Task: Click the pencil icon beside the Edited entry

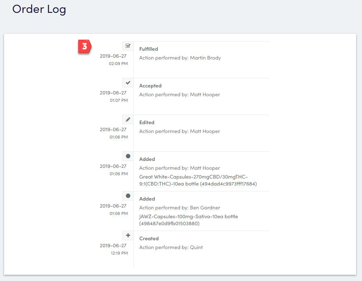Action: coord(128,119)
